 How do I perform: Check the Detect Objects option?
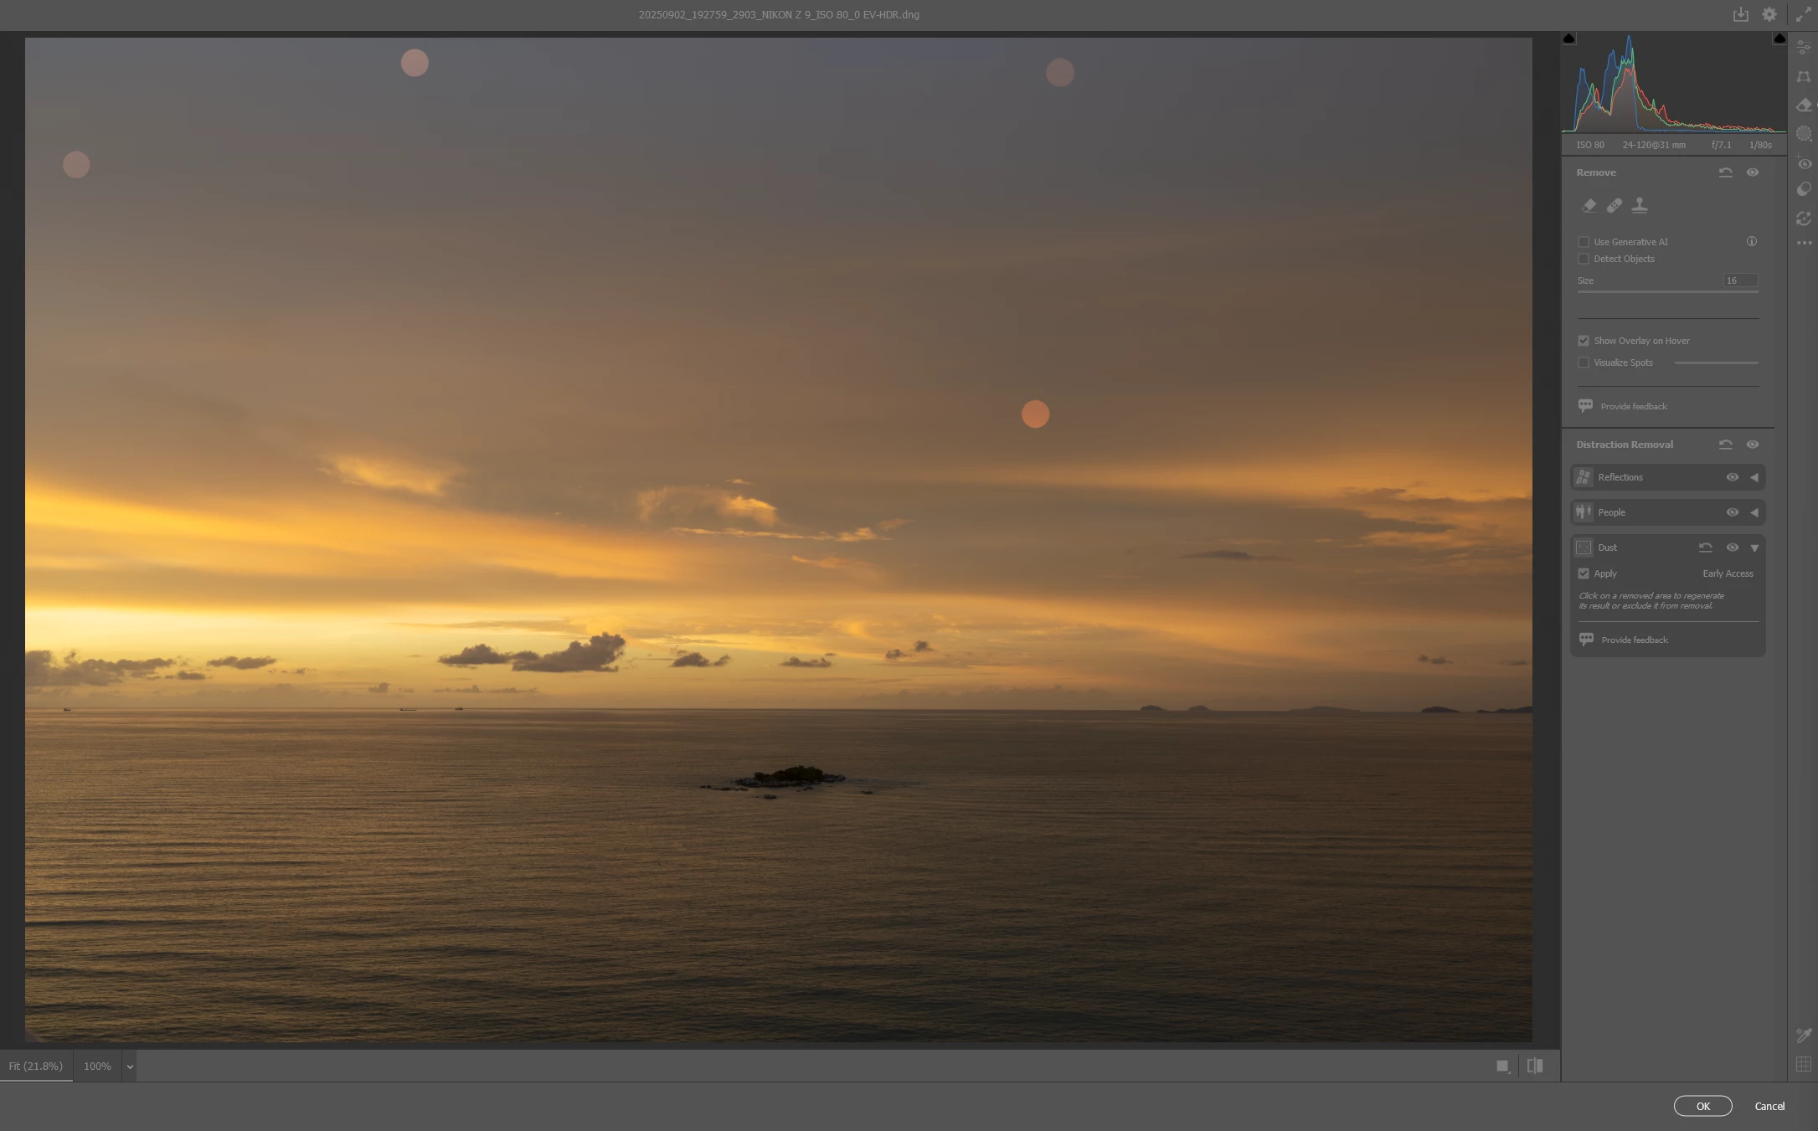(1583, 259)
